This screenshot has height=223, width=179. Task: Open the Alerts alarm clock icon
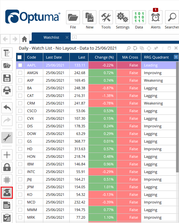point(156,17)
